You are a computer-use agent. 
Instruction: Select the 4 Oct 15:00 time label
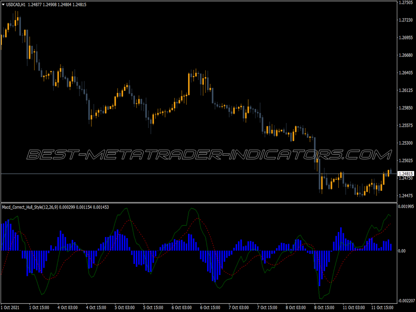tap(96, 307)
